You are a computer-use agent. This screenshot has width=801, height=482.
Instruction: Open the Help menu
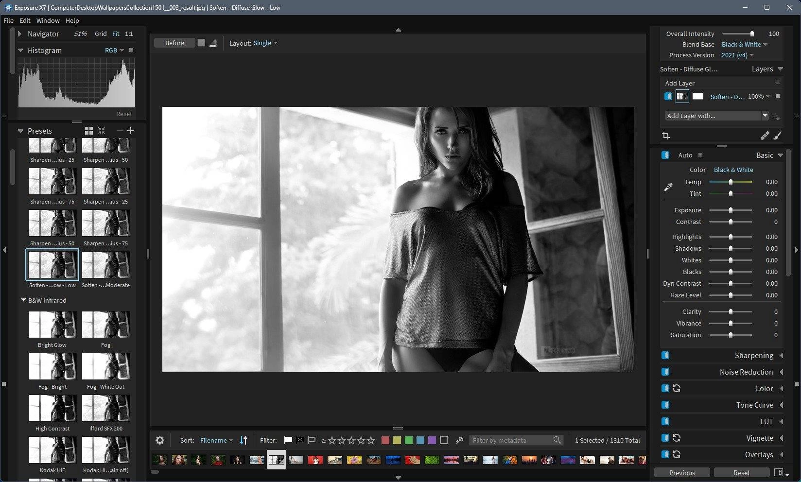72,20
